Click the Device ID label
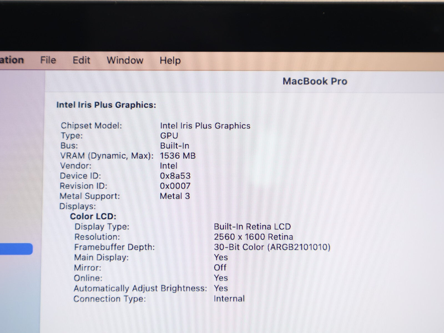The height and width of the screenshot is (333, 444). tap(80, 176)
